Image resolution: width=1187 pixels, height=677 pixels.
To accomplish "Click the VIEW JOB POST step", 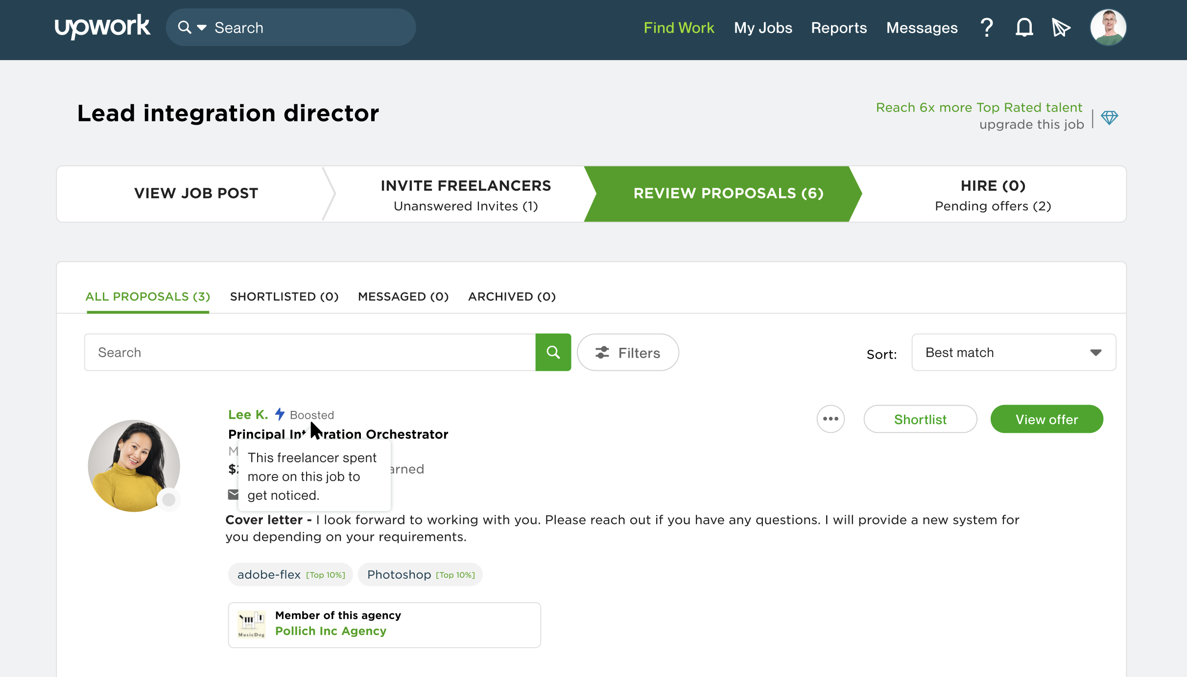I will point(196,193).
